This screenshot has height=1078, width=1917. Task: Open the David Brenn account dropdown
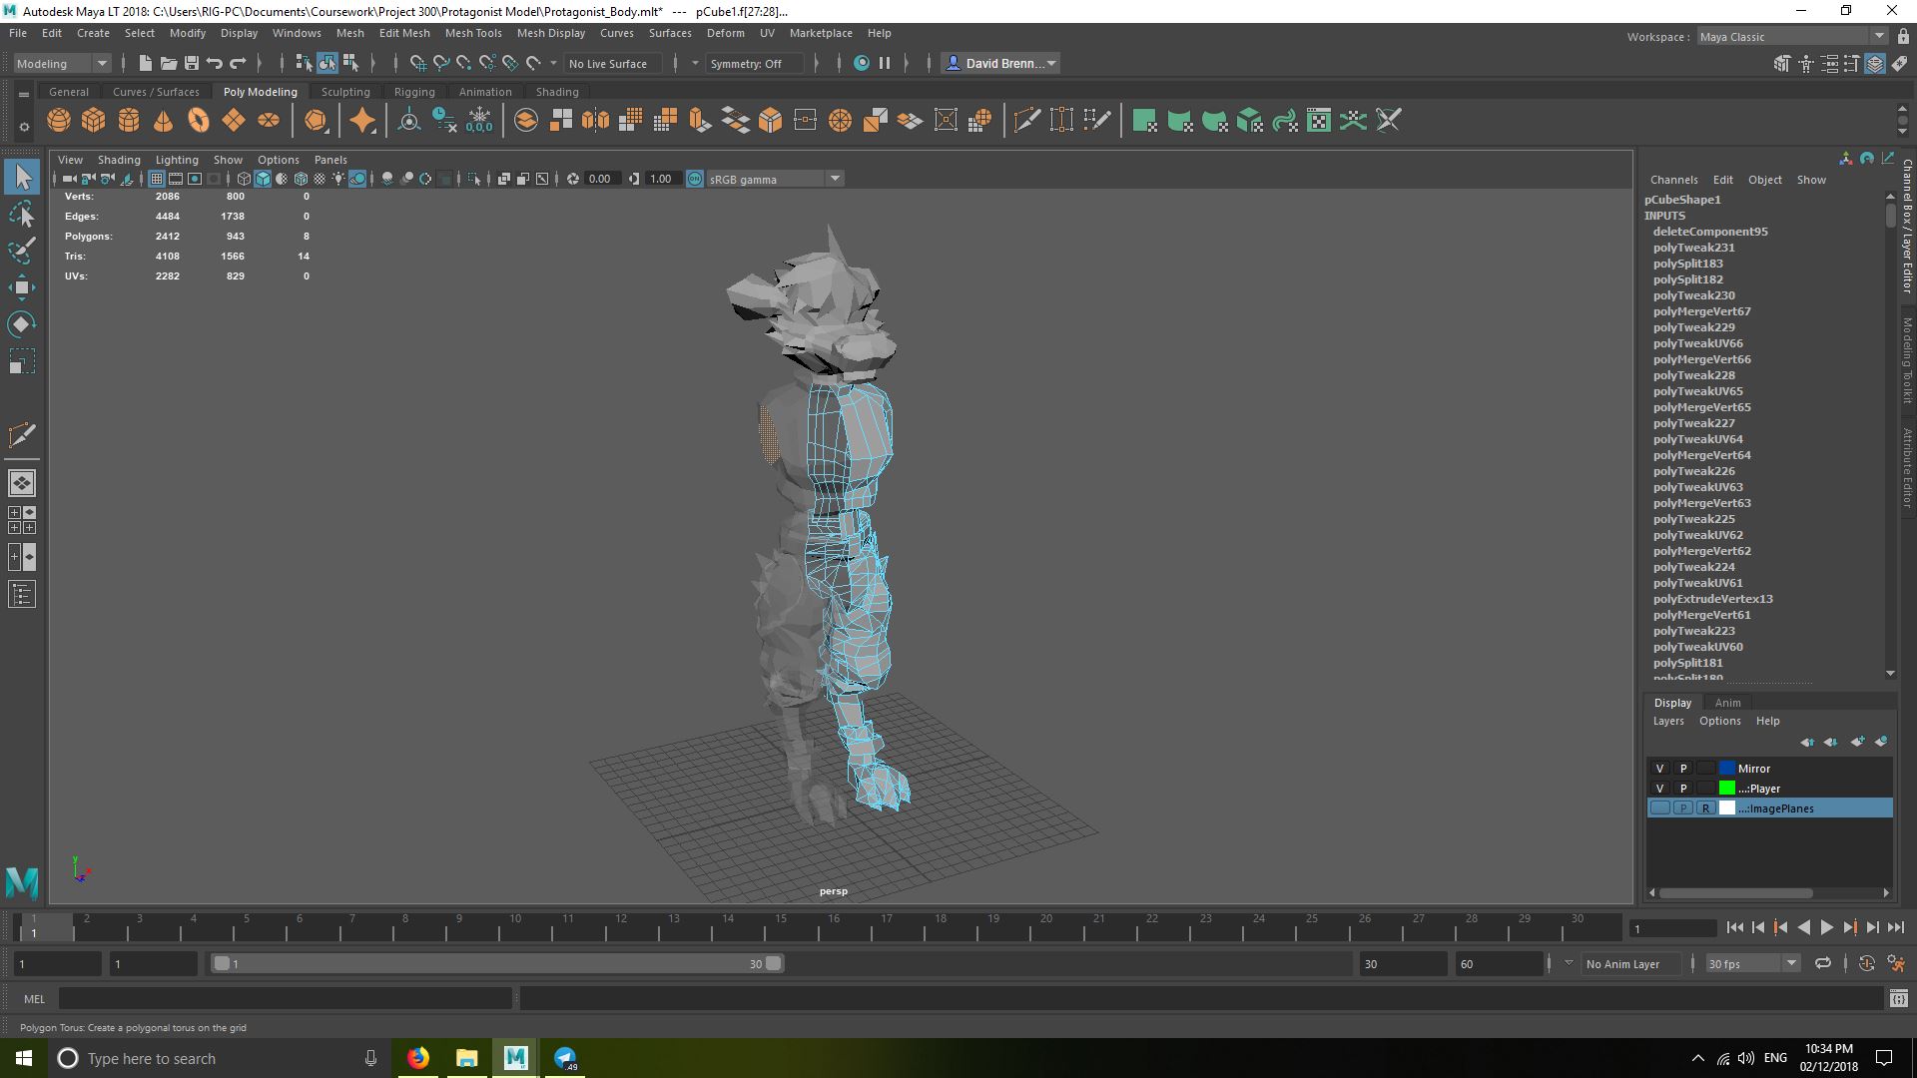[1001, 63]
